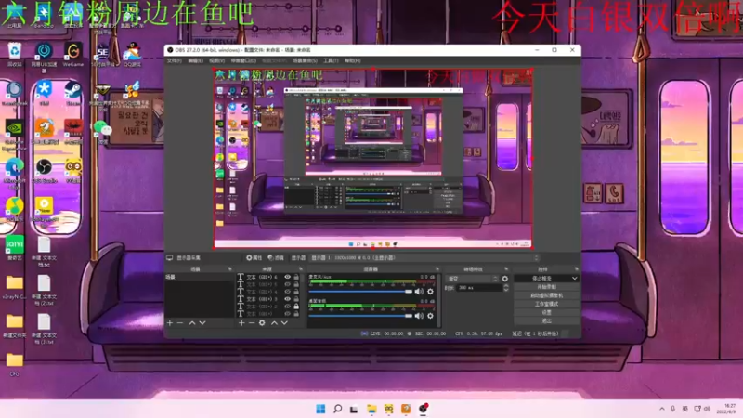Open File Explorer from taskbar

[371, 409]
